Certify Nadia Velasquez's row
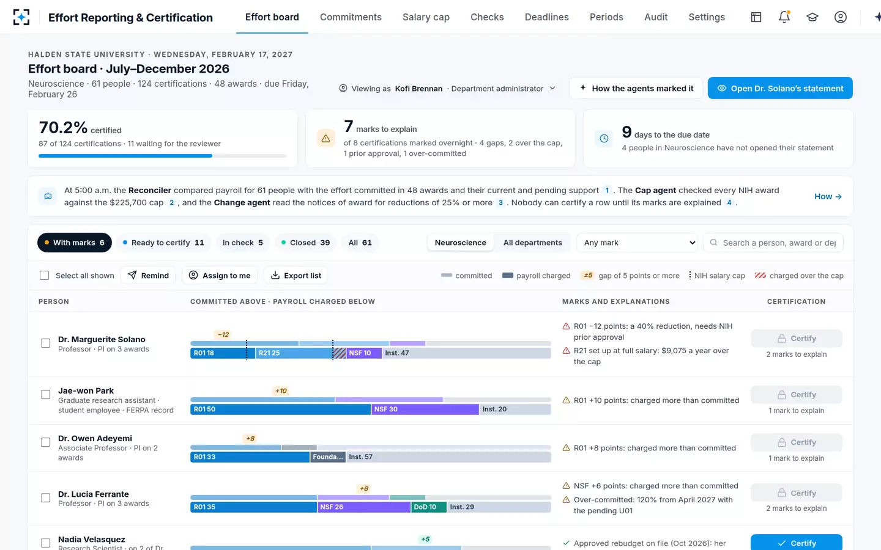The image size is (881, 550). [796, 543]
